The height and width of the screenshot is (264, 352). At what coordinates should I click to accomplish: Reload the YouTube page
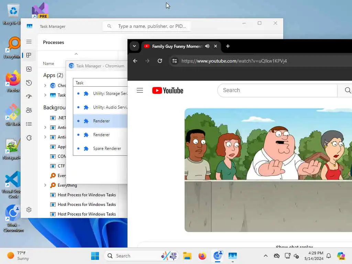click(159, 61)
